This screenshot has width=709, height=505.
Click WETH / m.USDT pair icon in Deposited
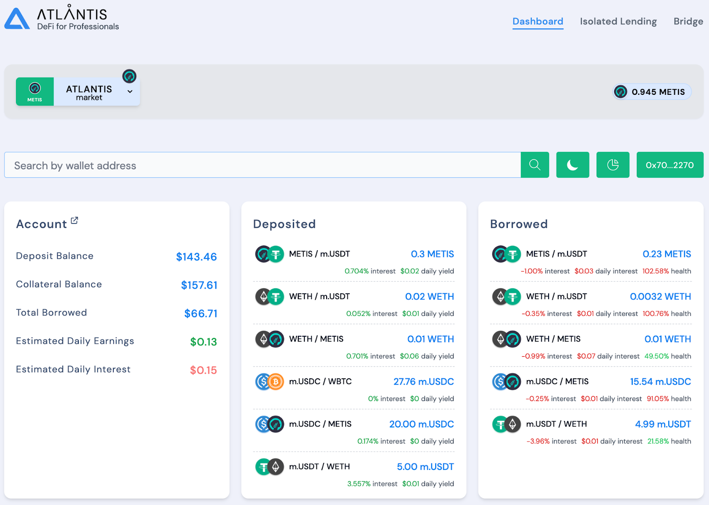[269, 297]
